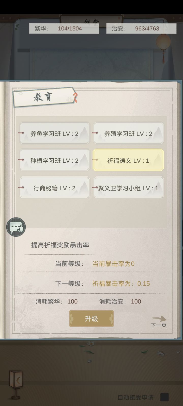
Task: Toggle the 自动接受申请 checkbox
Action: pos(164,397)
